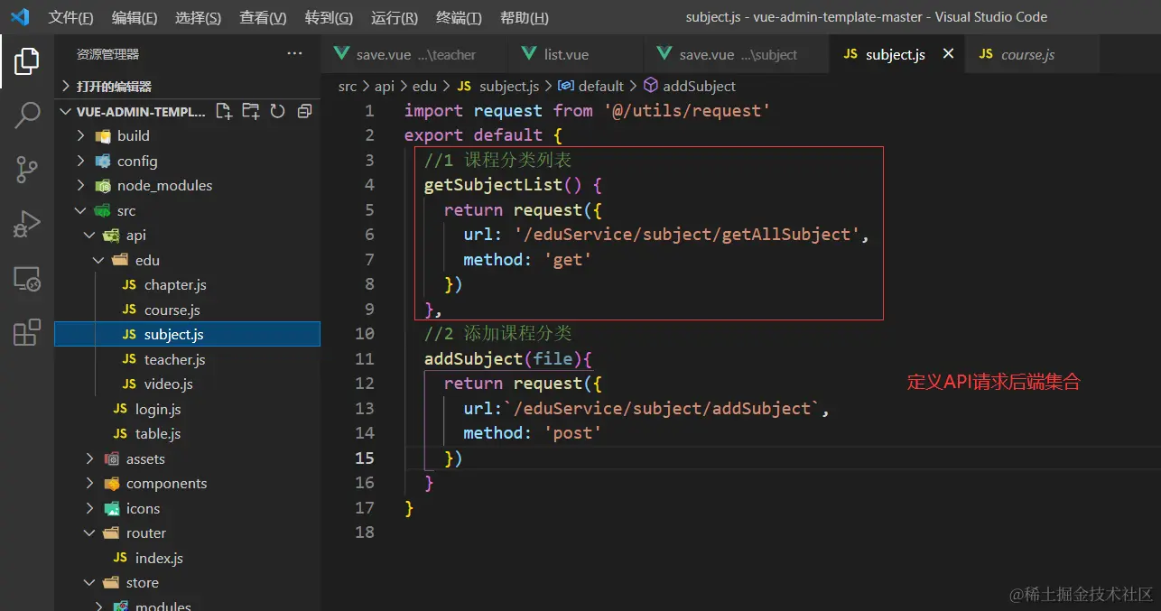1161x611 pixels.
Task: Click the icons folder icon
Action: 111,508
